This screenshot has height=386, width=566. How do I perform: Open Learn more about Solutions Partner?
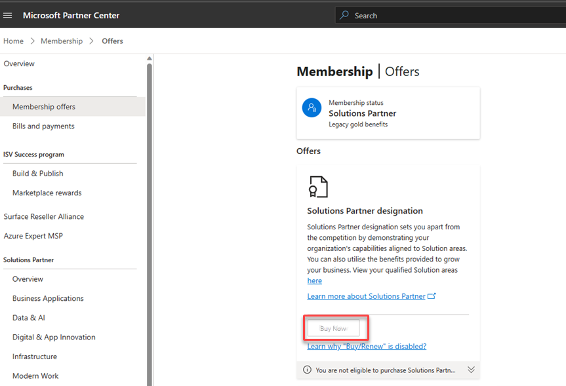pyautogui.click(x=367, y=296)
